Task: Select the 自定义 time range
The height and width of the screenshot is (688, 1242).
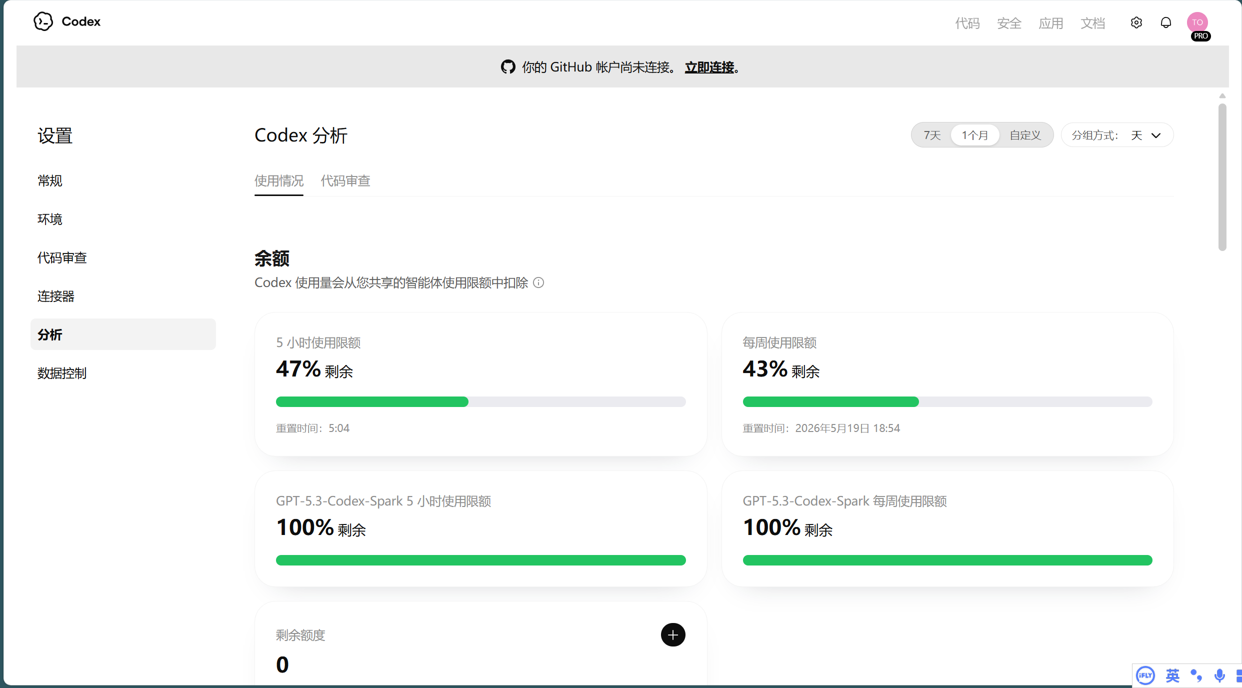Action: click(1025, 135)
